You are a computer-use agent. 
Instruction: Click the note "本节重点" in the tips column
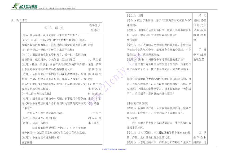(94, 123)
